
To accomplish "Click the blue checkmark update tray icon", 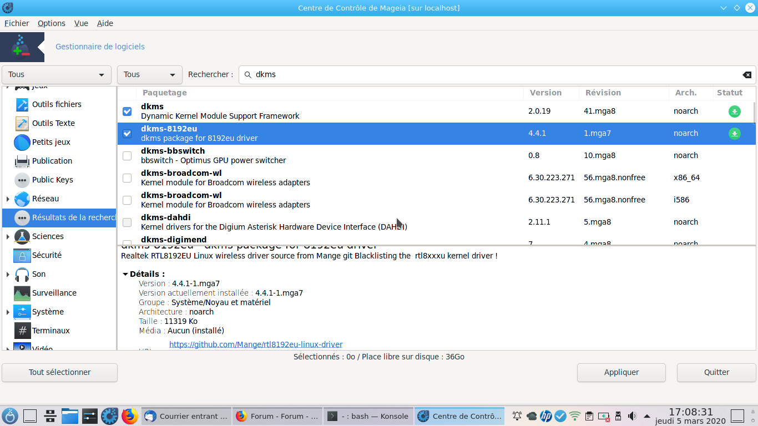I will [x=560, y=416].
